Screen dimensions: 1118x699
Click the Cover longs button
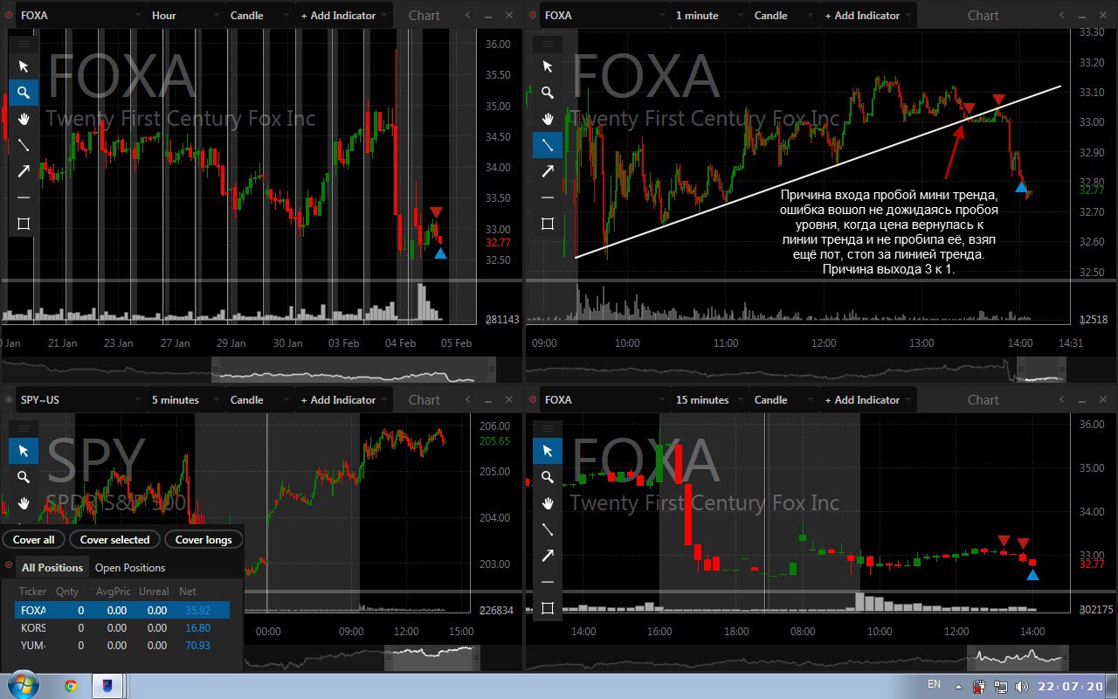click(x=204, y=540)
